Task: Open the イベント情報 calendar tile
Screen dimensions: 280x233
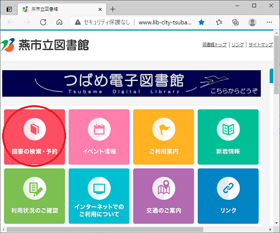Action: [x=99, y=137]
